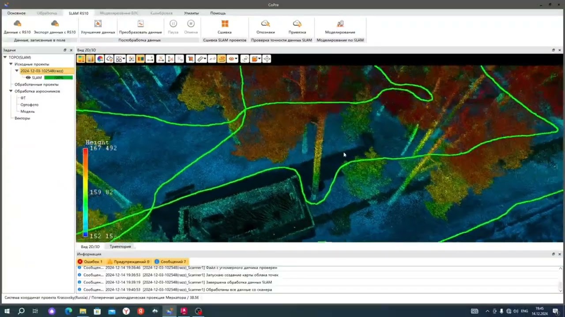Screen dimensions: 565x317
Task: Open the Сшивка SLAM stitching tool
Action: (x=225, y=26)
